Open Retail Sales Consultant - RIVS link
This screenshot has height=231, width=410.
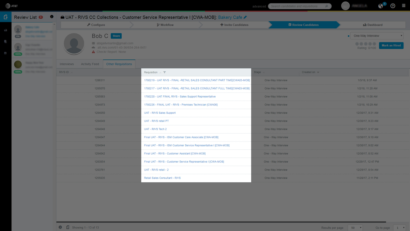[x=162, y=178]
